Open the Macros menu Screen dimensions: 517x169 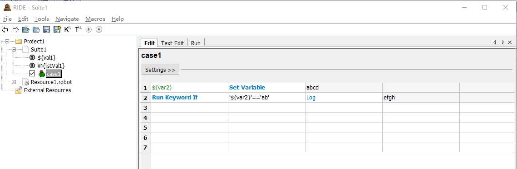tap(95, 19)
